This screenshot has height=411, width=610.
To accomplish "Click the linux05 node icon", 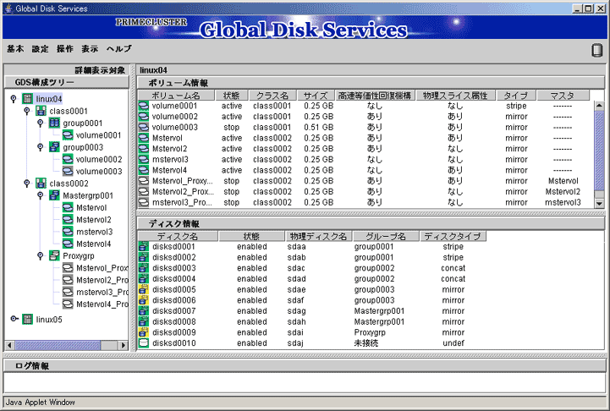I will click(x=27, y=319).
